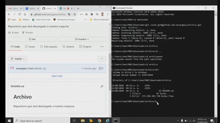Click the grid extension icon in Chrome toolbar
220x123 pixels.
pyautogui.click(x=86, y=14)
